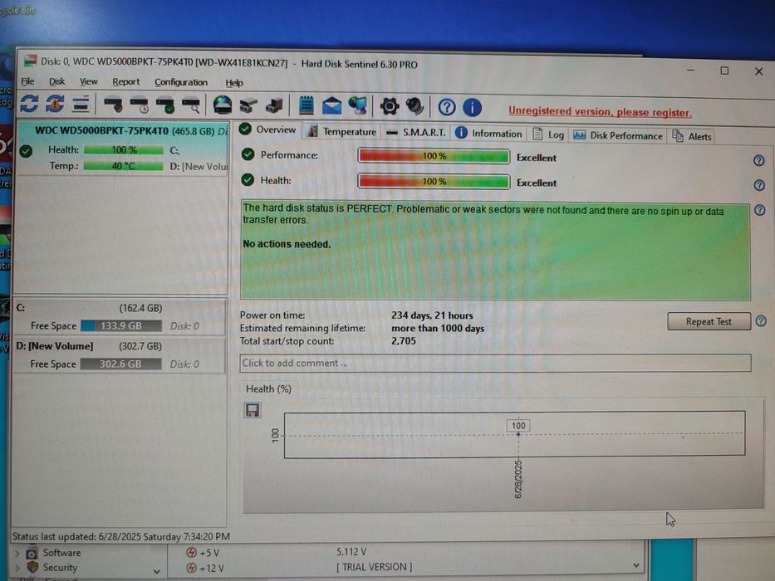
Task: Open the Disk Performance tab
Action: click(617, 136)
